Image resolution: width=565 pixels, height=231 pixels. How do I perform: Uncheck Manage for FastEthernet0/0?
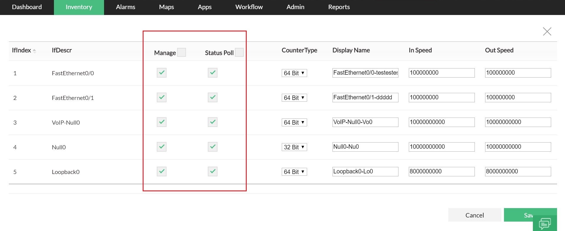tap(162, 73)
